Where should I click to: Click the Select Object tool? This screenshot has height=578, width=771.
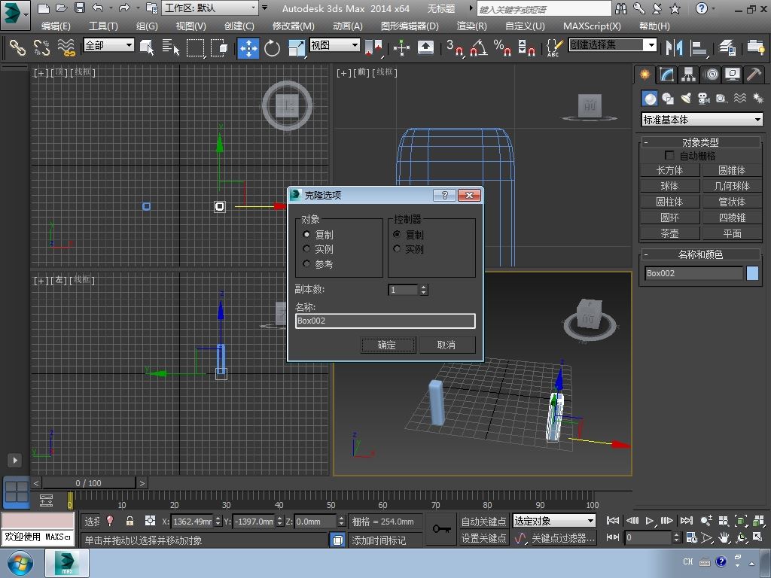(x=147, y=47)
